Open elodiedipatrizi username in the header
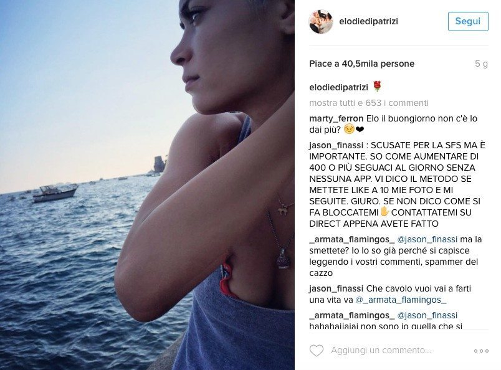The width and height of the screenshot is (501, 370). tap(368, 21)
